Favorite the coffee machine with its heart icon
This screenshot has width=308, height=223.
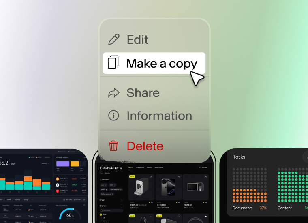(152, 177)
